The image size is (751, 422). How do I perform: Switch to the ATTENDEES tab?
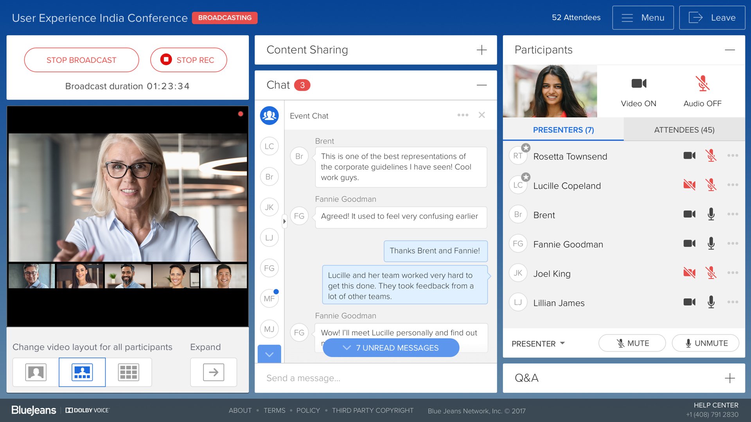684,130
